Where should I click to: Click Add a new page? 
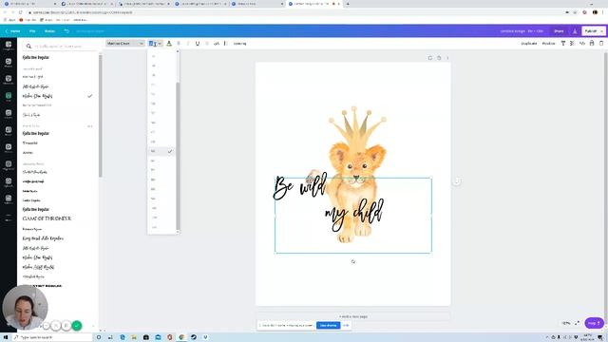(x=352, y=316)
